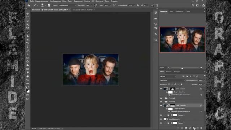The width and height of the screenshot is (231, 130).
Task: Open the three-dots extra tools menu
Action: [27, 83]
